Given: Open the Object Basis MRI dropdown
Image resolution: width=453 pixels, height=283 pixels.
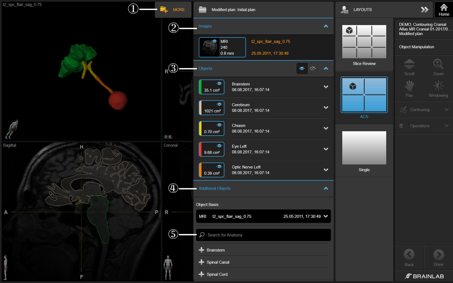Looking at the screenshot, I should 263,217.
